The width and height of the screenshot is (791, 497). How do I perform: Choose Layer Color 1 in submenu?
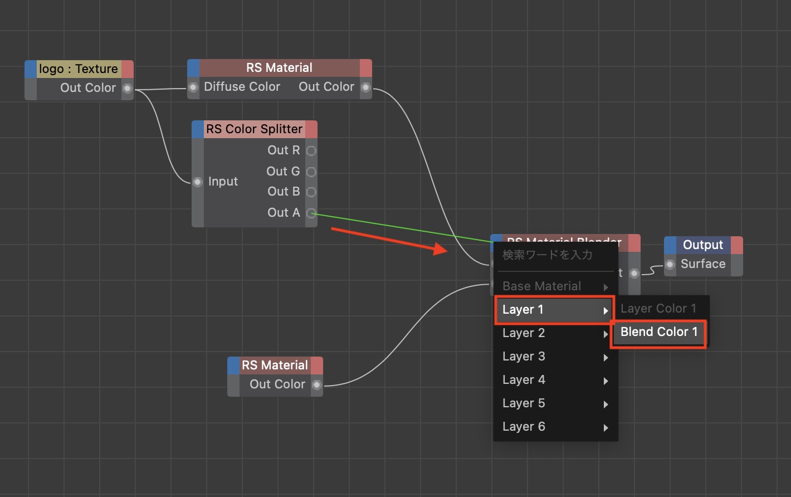(x=658, y=309)
